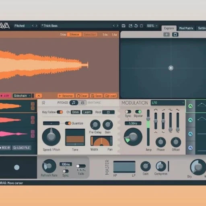Toggle the ARM record button
Screen dimensions: 206x206
click(x=5, y=96)
